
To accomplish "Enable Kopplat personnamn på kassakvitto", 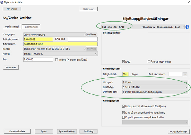I will [x=123, y=117].
